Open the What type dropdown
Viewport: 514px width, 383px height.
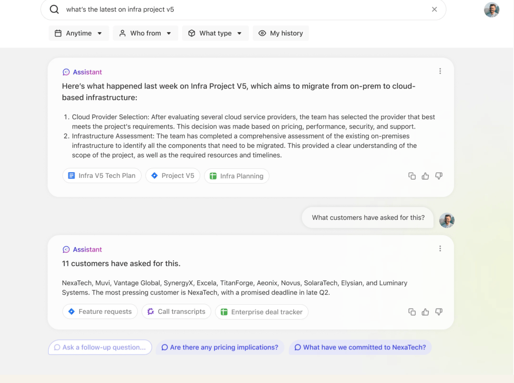click(215, 33)
